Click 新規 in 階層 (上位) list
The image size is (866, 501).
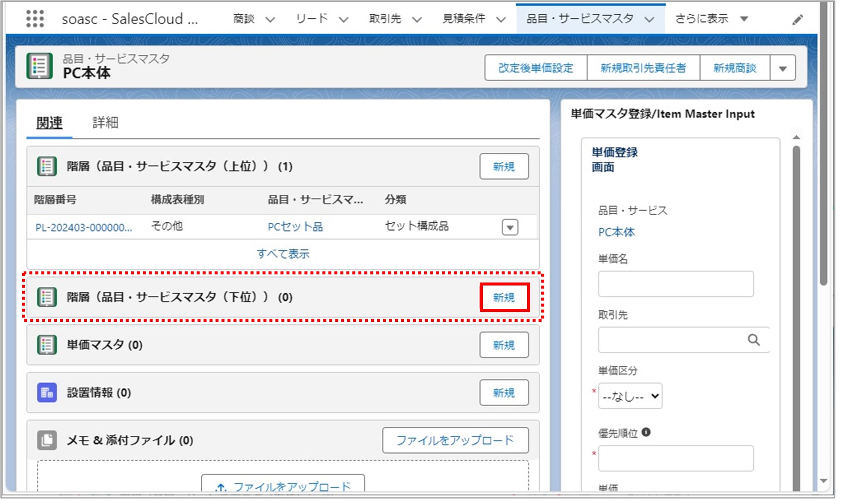[x=504, y=166]
